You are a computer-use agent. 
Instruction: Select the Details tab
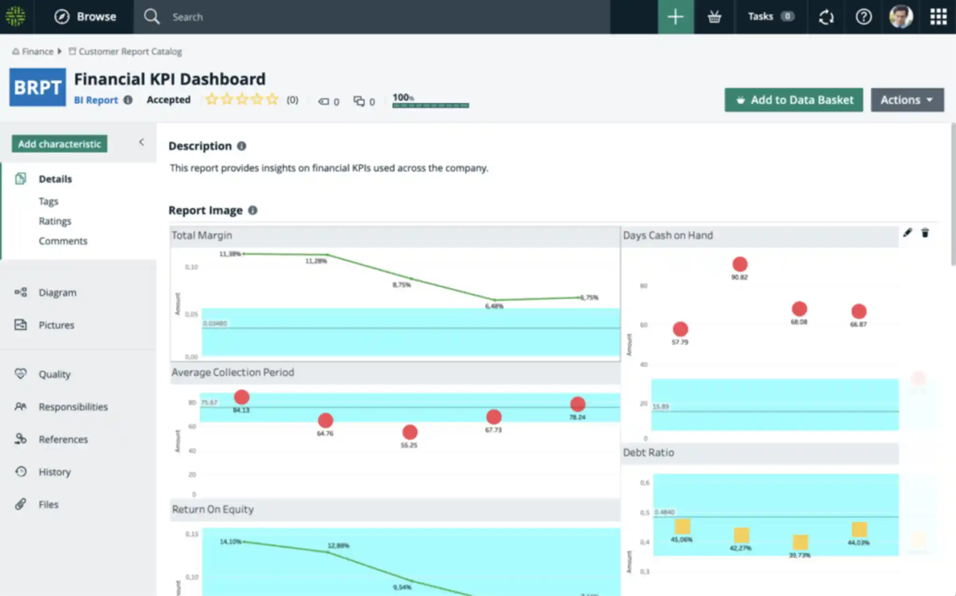coord(55,179)
